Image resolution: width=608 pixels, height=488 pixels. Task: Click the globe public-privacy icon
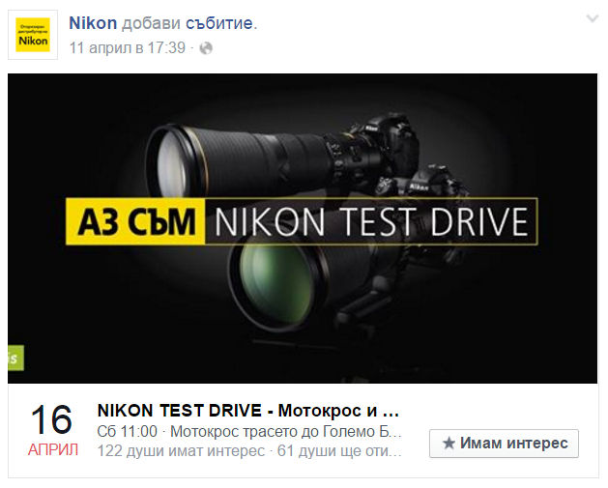point(206,48)
